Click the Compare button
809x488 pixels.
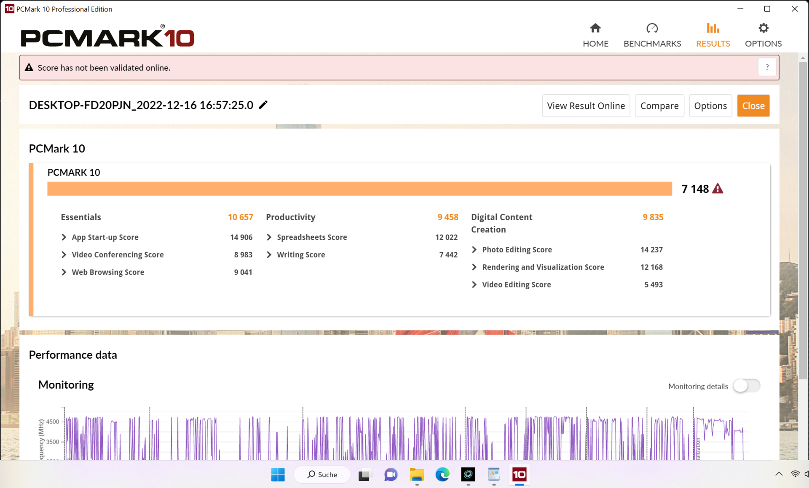(x=659, y=106)
